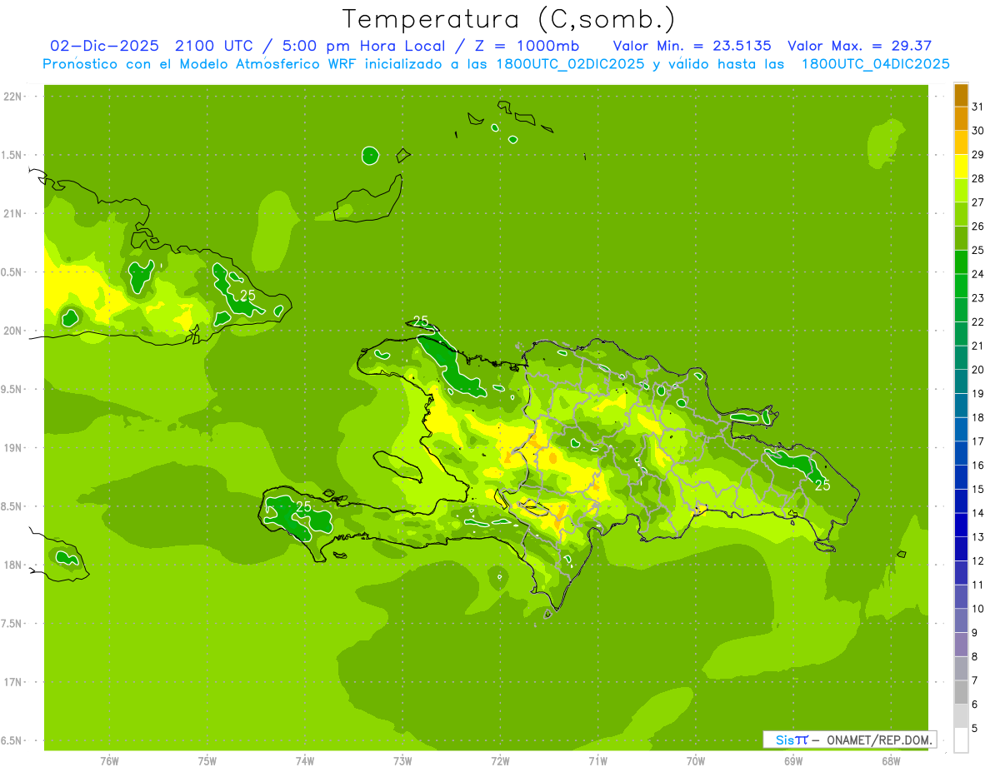Click the "70W" longitude axis label

pos(696,761)
